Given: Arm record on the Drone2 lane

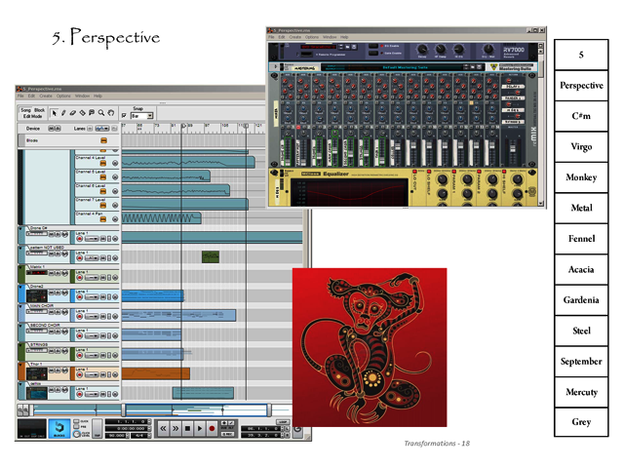Looking at the screenshot, I should tap(79, 296).
